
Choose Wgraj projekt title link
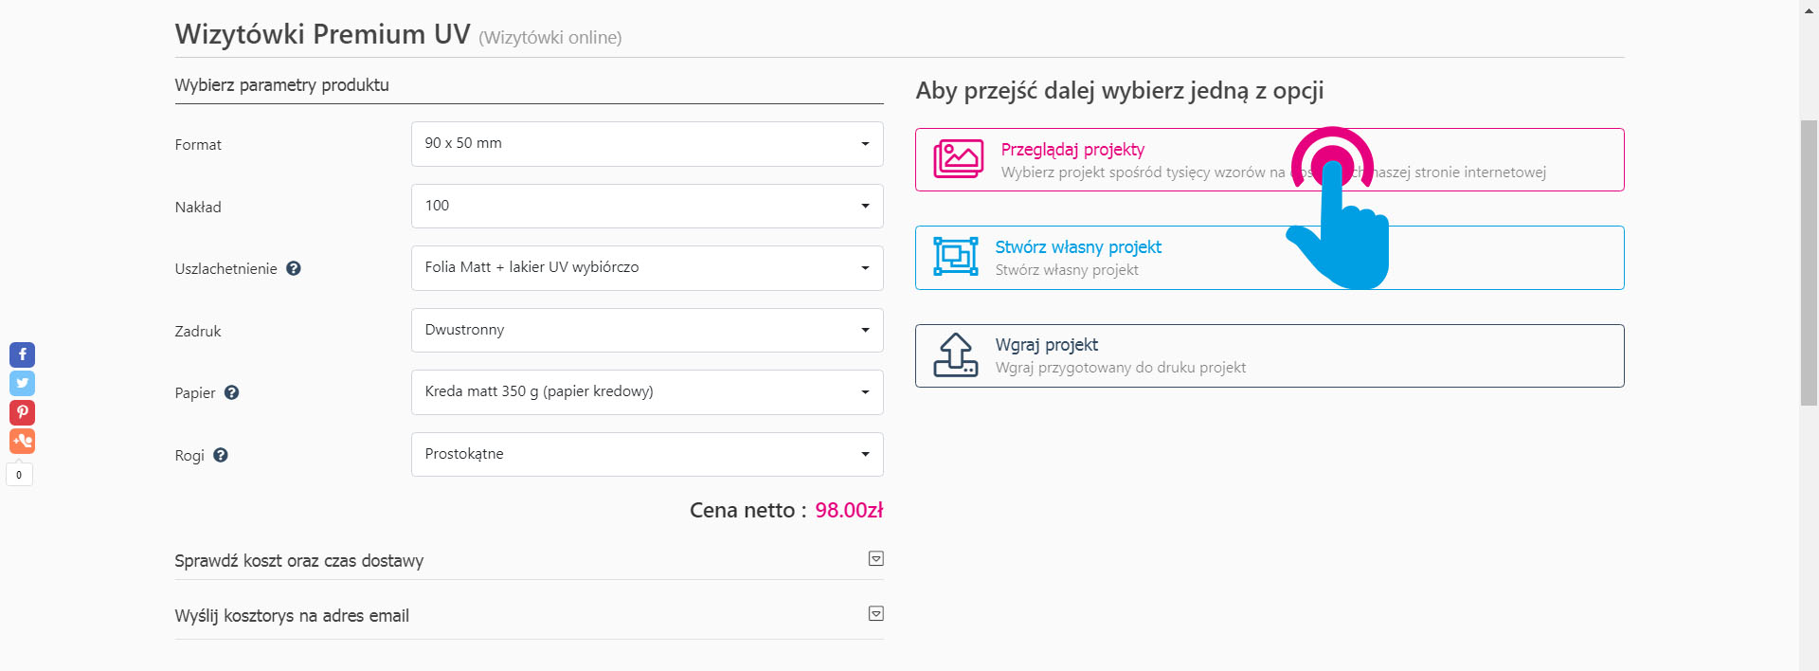1046,345
